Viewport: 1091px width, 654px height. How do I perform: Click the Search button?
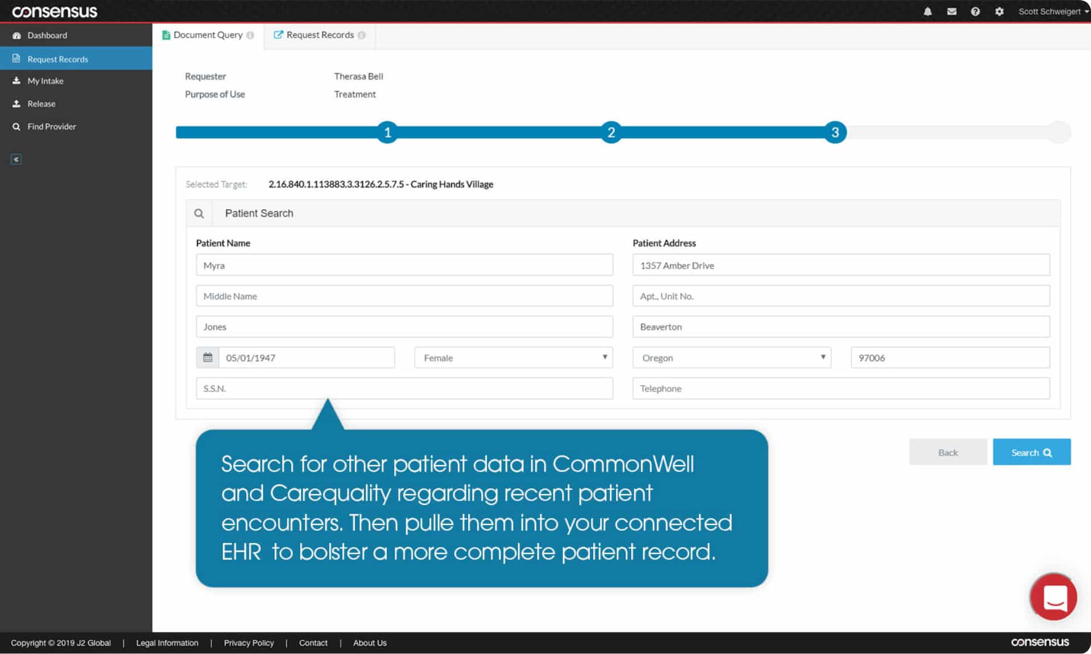pos(1031,452)
